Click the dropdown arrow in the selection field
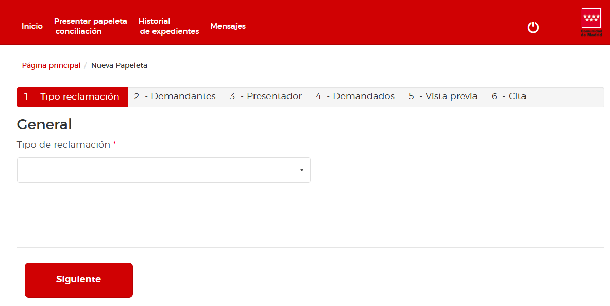610x306 pixels. tap(301, 169)
